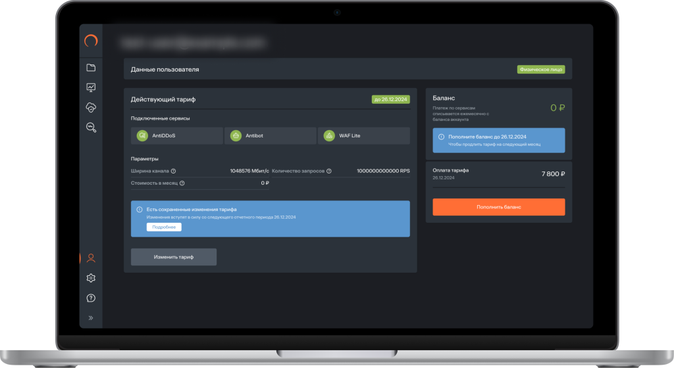Expand the sidebar with double chevron

[91, 318]
